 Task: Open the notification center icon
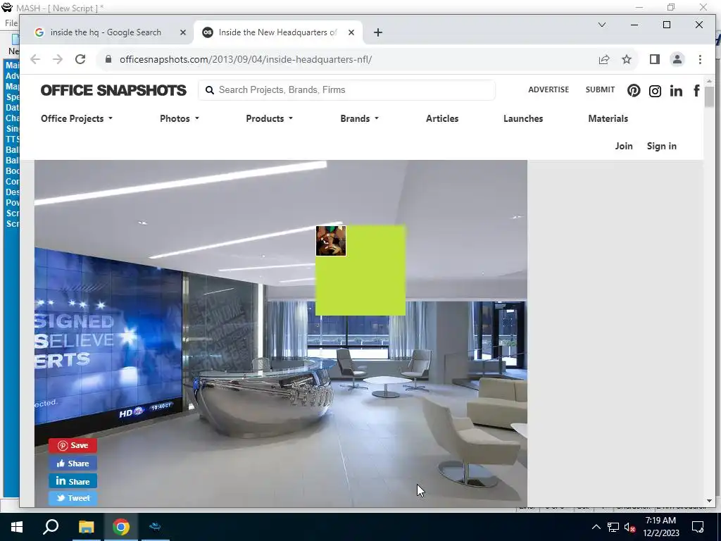click(698, 527)
